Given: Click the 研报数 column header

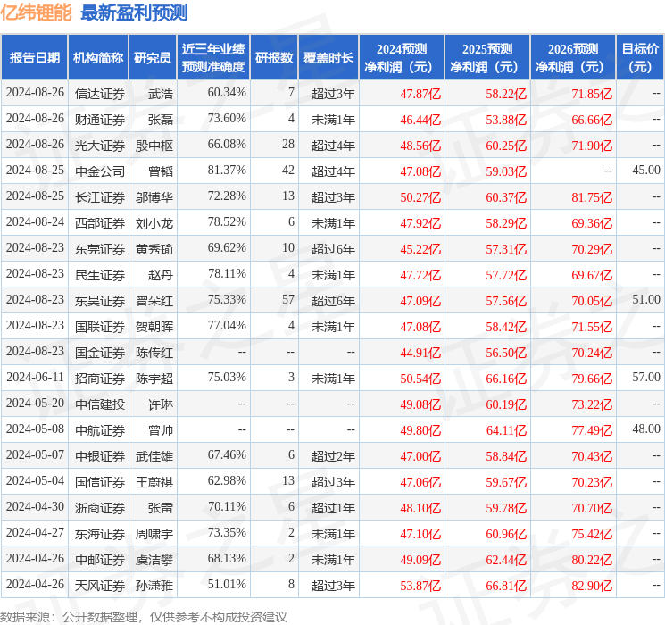Looking at the screenshot, I should (x=274, y=58).
